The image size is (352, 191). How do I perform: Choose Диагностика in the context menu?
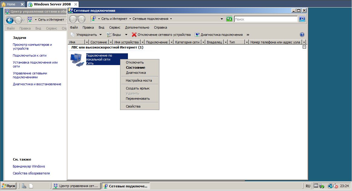140,73
